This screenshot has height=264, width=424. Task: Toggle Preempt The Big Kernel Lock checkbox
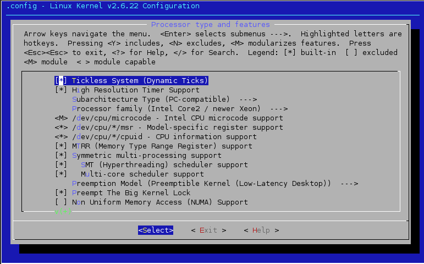(61, 193)
